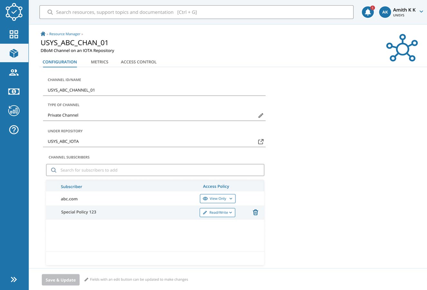Open the billing dollar icon in sidebar

point(14,92)
